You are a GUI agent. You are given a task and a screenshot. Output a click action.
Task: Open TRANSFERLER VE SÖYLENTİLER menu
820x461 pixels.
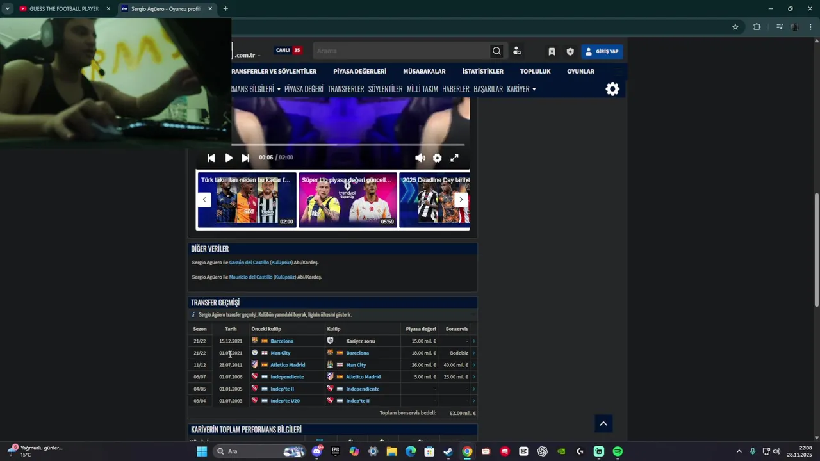coord(274,72)
